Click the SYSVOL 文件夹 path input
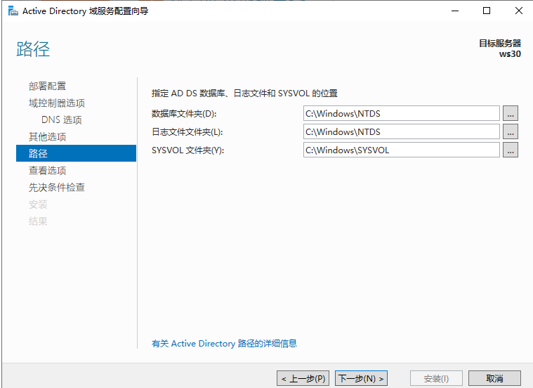The height and width of the screenshot is (388, 533). coord(401,150)
